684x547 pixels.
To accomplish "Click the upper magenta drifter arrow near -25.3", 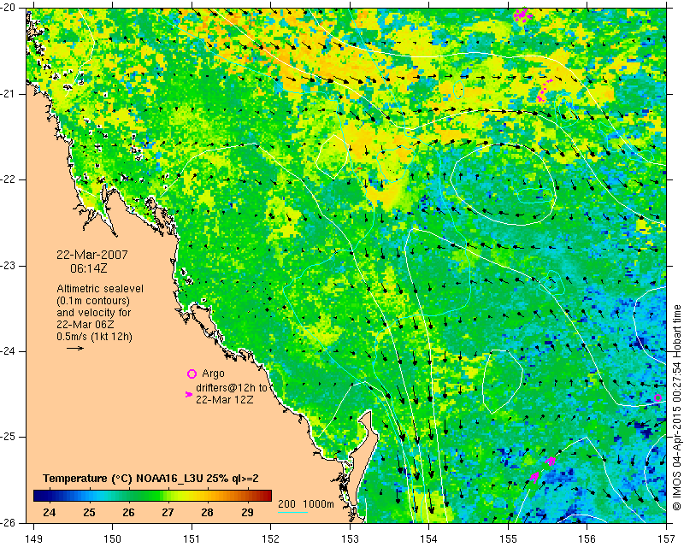I will coord(551,460).
